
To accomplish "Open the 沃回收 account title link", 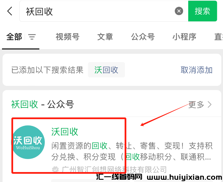I will click(x=65, y=132).
